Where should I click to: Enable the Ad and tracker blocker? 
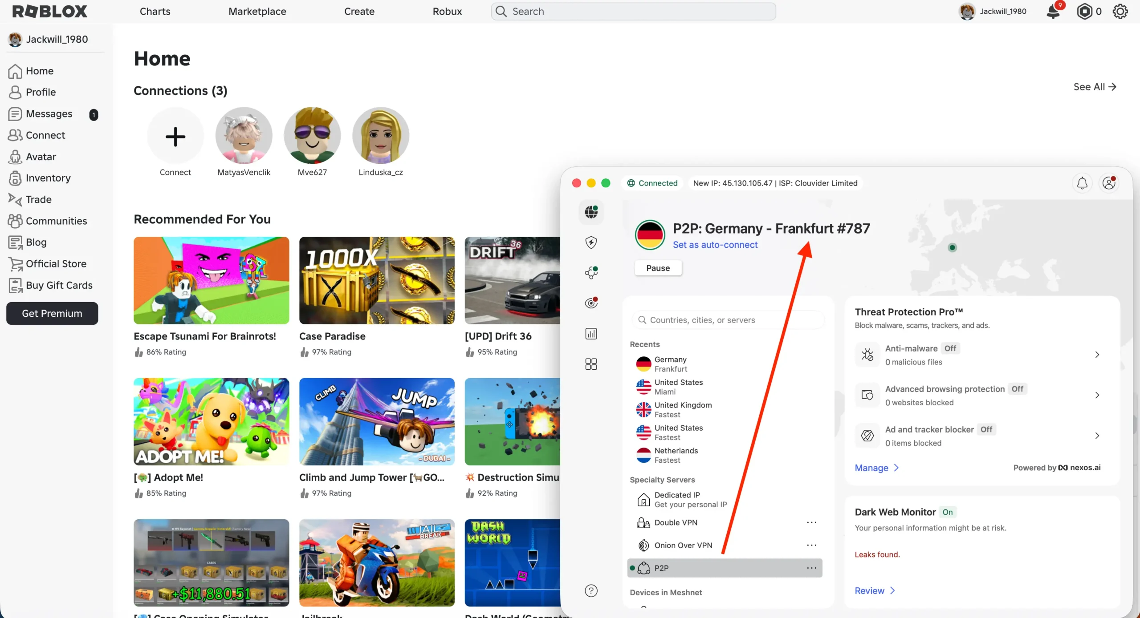point(987,429)
